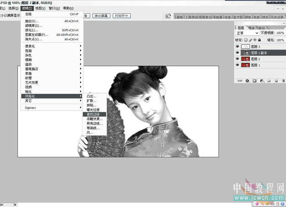Add a layer style via fx icon

click(247, 81)
